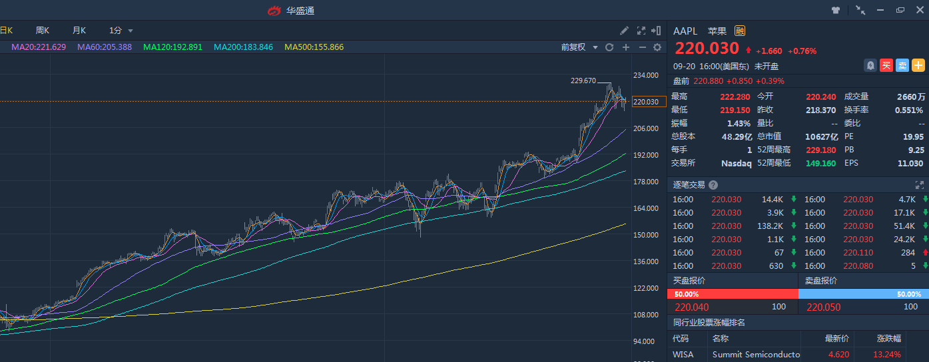Click the MA20 indicator label

pyautogui.click(x=38, y=47)
